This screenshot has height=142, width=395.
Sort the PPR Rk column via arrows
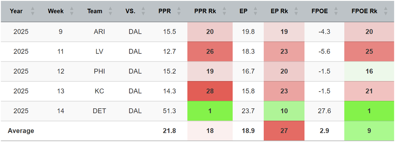tap(224, 11)
